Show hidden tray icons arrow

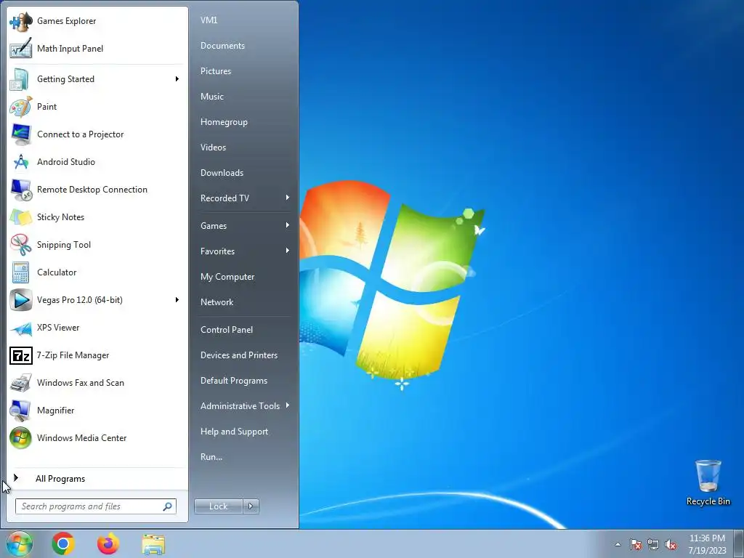618,544
